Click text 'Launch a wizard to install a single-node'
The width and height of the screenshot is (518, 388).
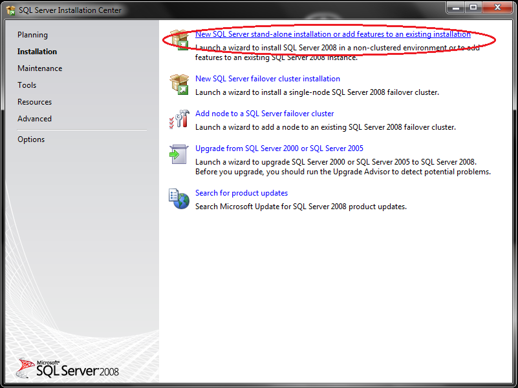(x=263, y=92)
